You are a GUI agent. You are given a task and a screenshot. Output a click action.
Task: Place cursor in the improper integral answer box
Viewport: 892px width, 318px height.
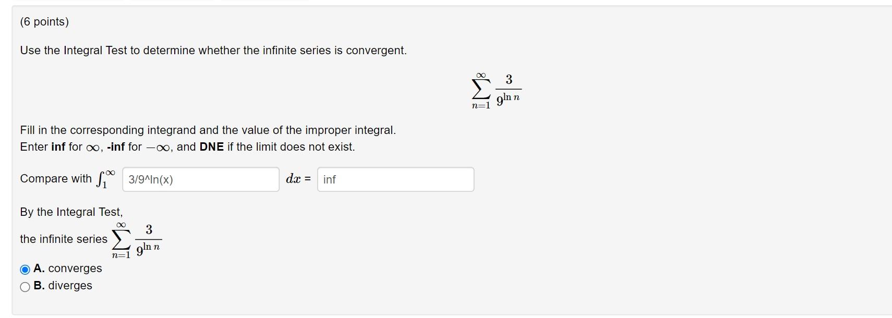point(395,179)
